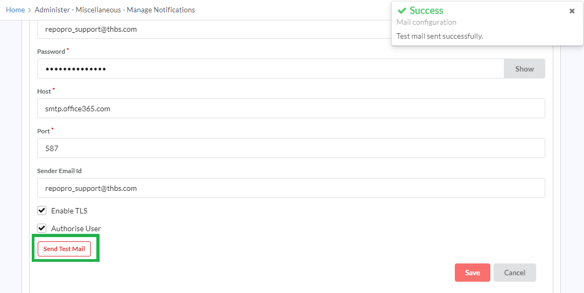
Task: Click the green Success checkmark icon
Action: pos(402,11)
